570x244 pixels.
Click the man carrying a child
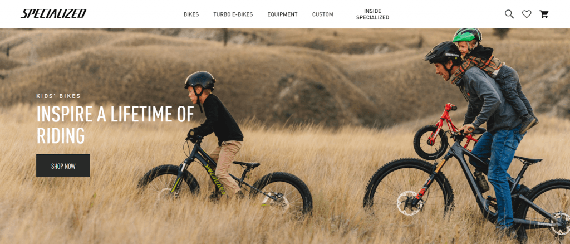484,124
